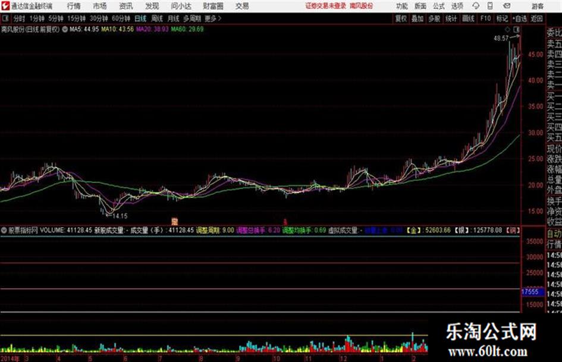This screenshot has height=362, width=562.
Task: Click the diamond icon at chart top right
Action: click(507, 29)
